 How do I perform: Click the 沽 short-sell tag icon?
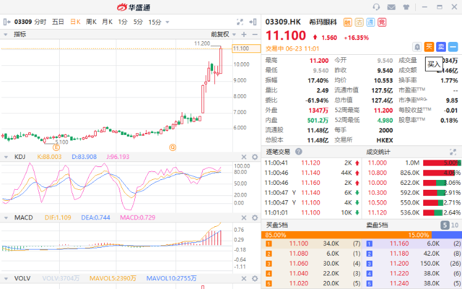tap(359, 22)
